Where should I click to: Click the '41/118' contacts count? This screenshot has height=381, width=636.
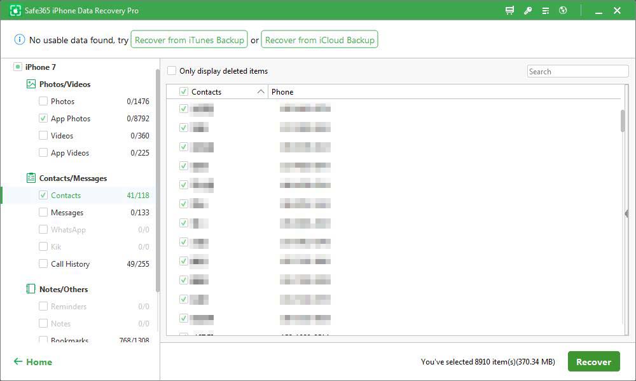(138, 195)
